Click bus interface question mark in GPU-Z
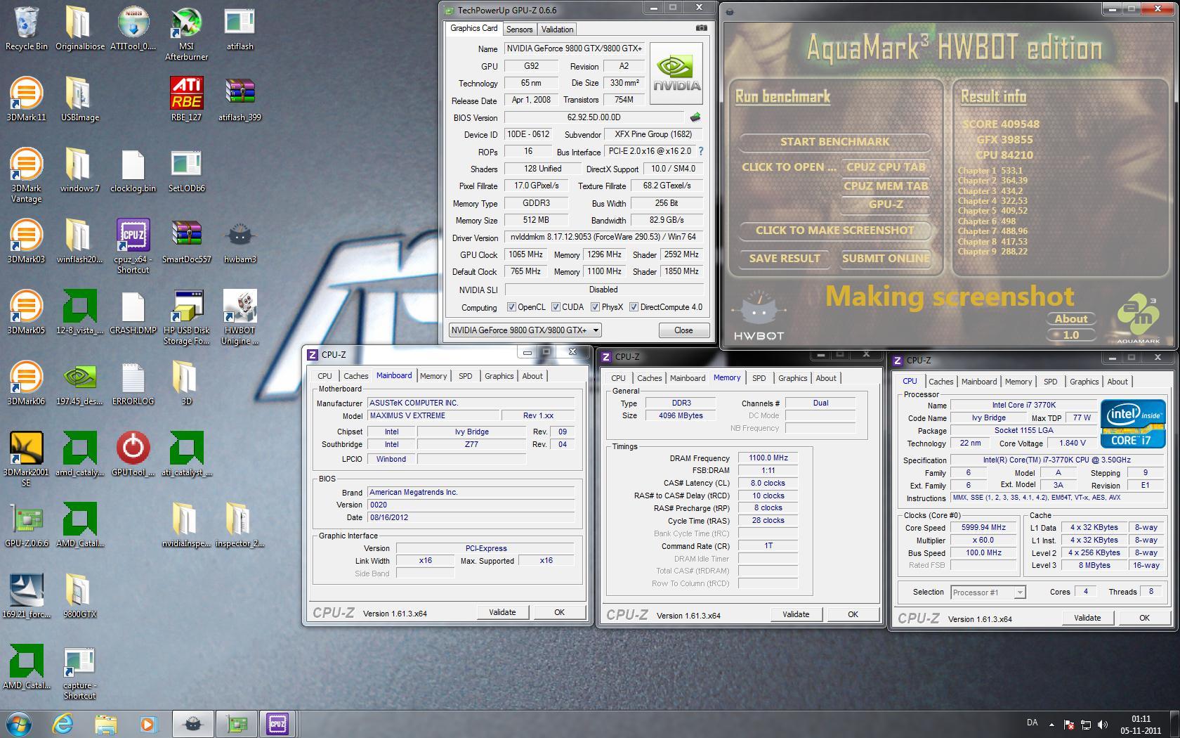This screenshot has width=1180, height=738. click(x=700, y=151)
